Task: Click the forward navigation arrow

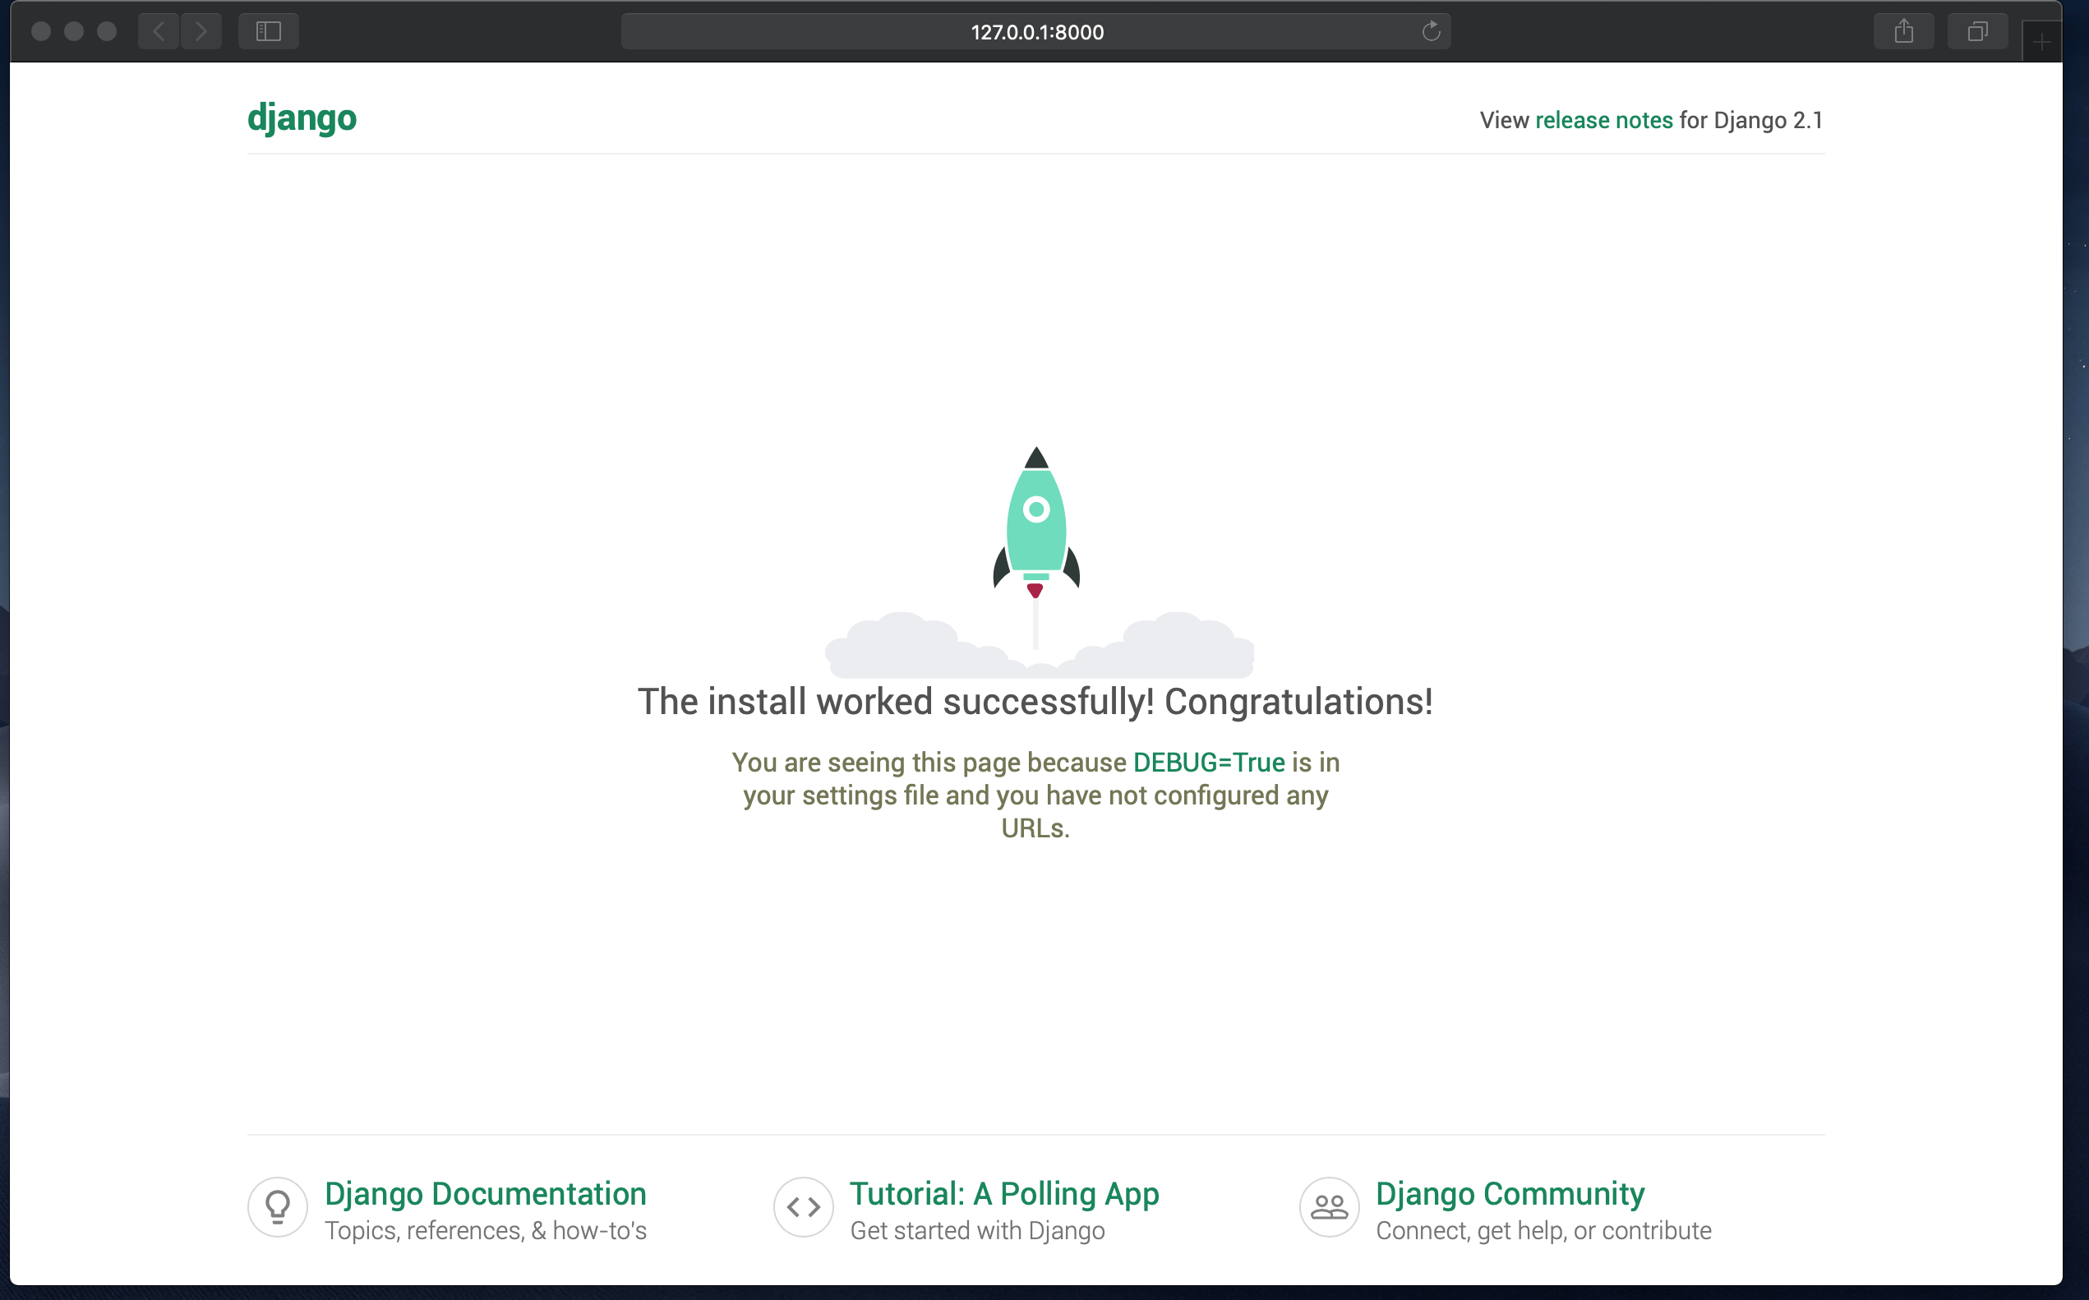Action: (201, 31)
